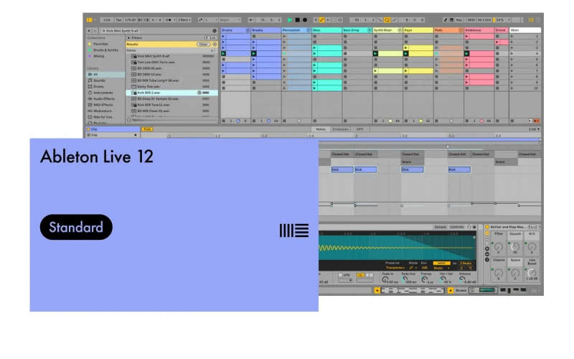Clear browser search with the circle X icon
The image size is (574, 359).
(x=215, y=31)
